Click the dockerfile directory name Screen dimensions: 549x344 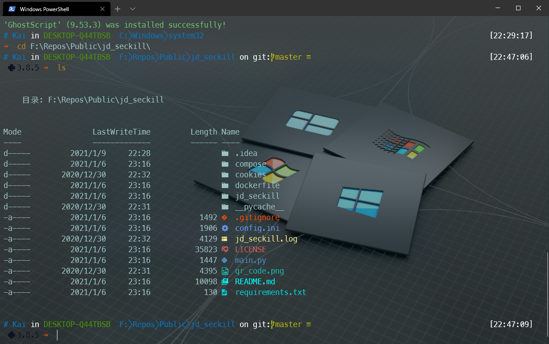[257, 185]
